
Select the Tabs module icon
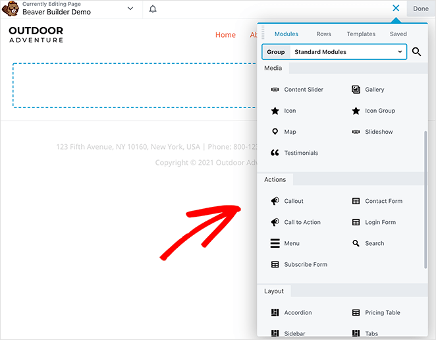coord(356,333)
